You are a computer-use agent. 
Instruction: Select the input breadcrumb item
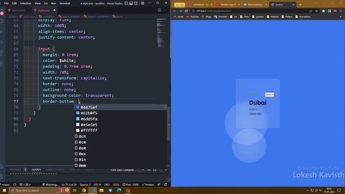click(x=118, y=16)
